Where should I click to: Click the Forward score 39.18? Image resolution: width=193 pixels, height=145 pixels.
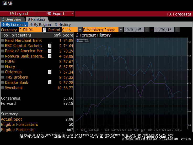click(x=68, y=103)
